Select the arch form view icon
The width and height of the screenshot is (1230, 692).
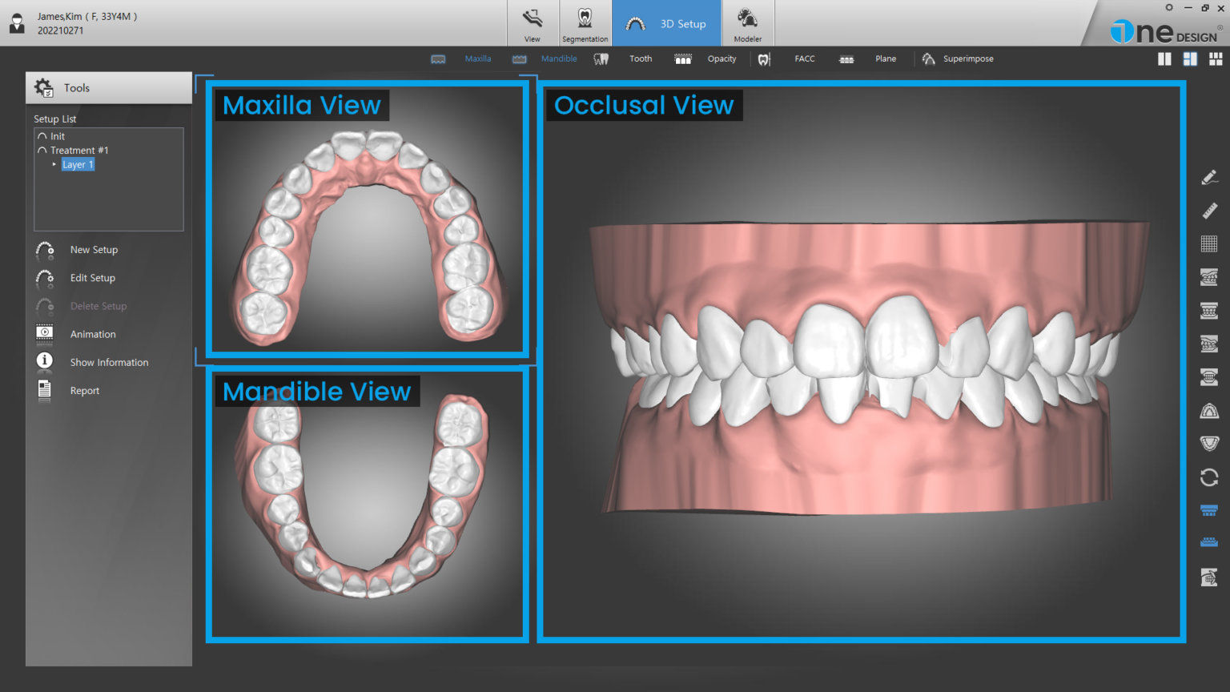(1209, 410)
